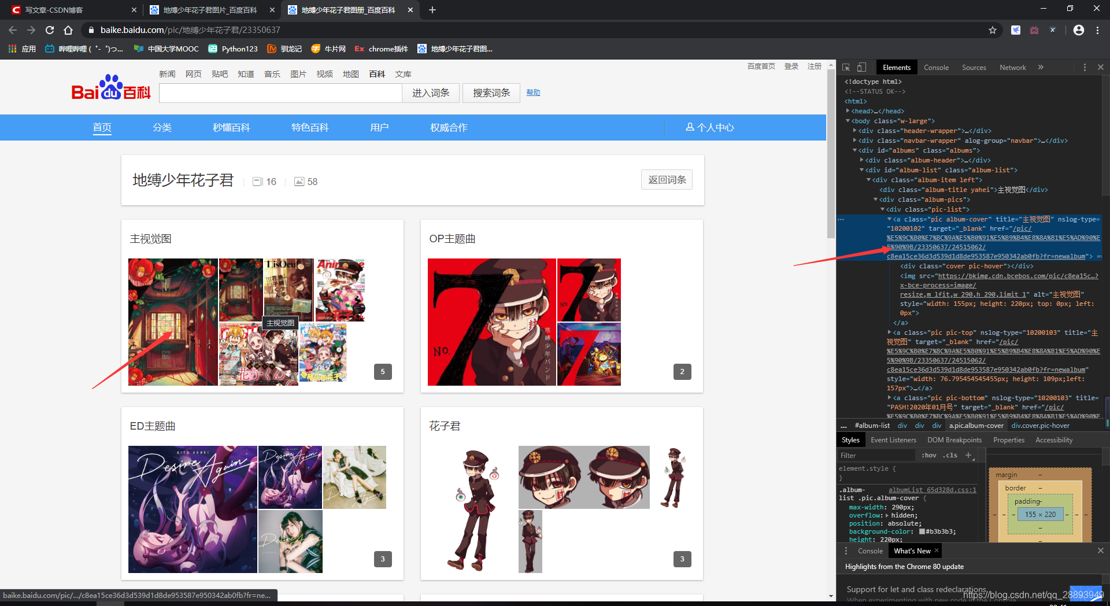Expand the pic-top anchor node

(x=890, y=332)
